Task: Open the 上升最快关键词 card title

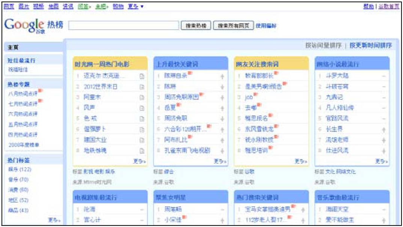Action: pyautogui.click(x=177, y=64)
